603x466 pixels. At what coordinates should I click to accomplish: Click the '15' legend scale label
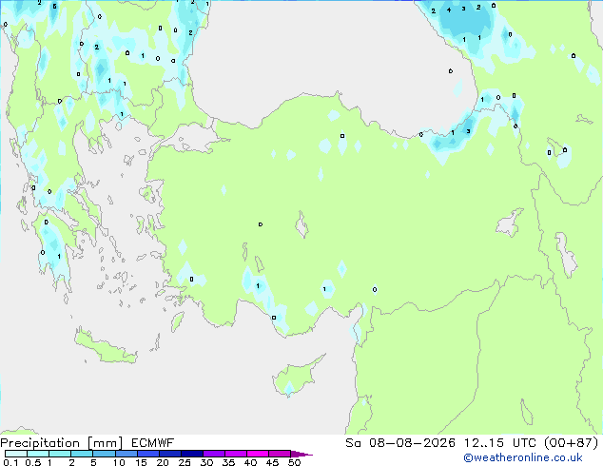point(141,462)
